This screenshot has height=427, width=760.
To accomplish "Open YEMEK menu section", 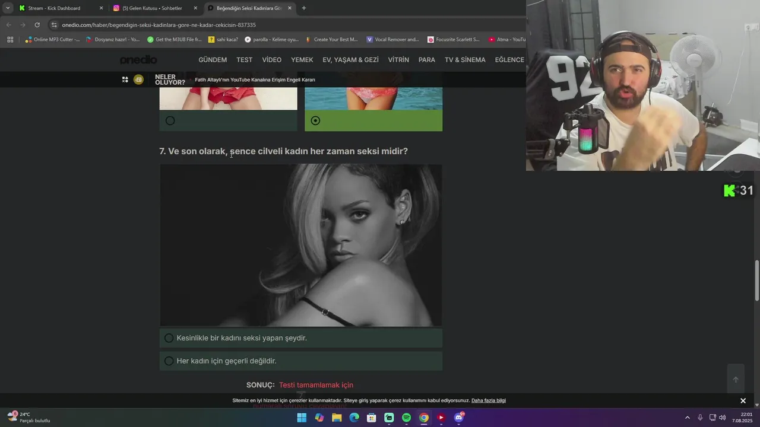I will [x=302, y=60].
